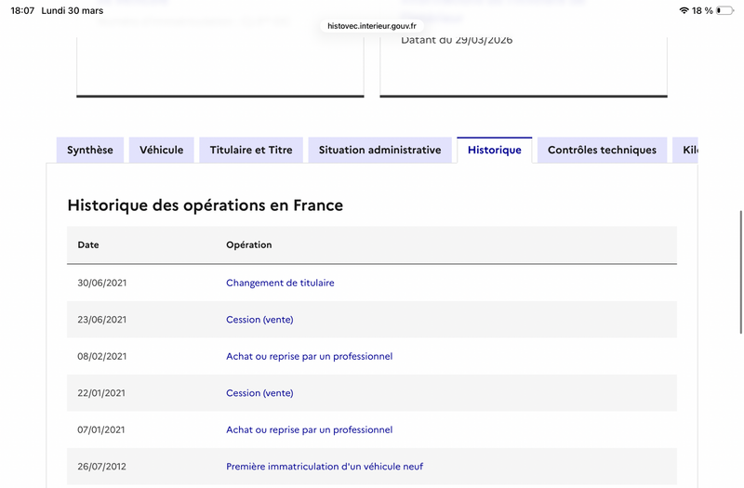Select the Situation administrative tab
744x488 pixels.
(379, 150)
